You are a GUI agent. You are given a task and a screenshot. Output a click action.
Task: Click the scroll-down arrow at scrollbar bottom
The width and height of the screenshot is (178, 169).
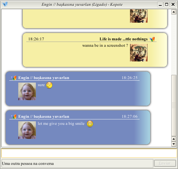point(174,144)
